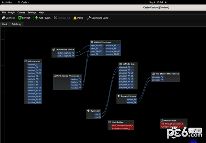Select the Midi Through:capture_0 port
This screenshot has width=206, height=143.
point(122,126)
